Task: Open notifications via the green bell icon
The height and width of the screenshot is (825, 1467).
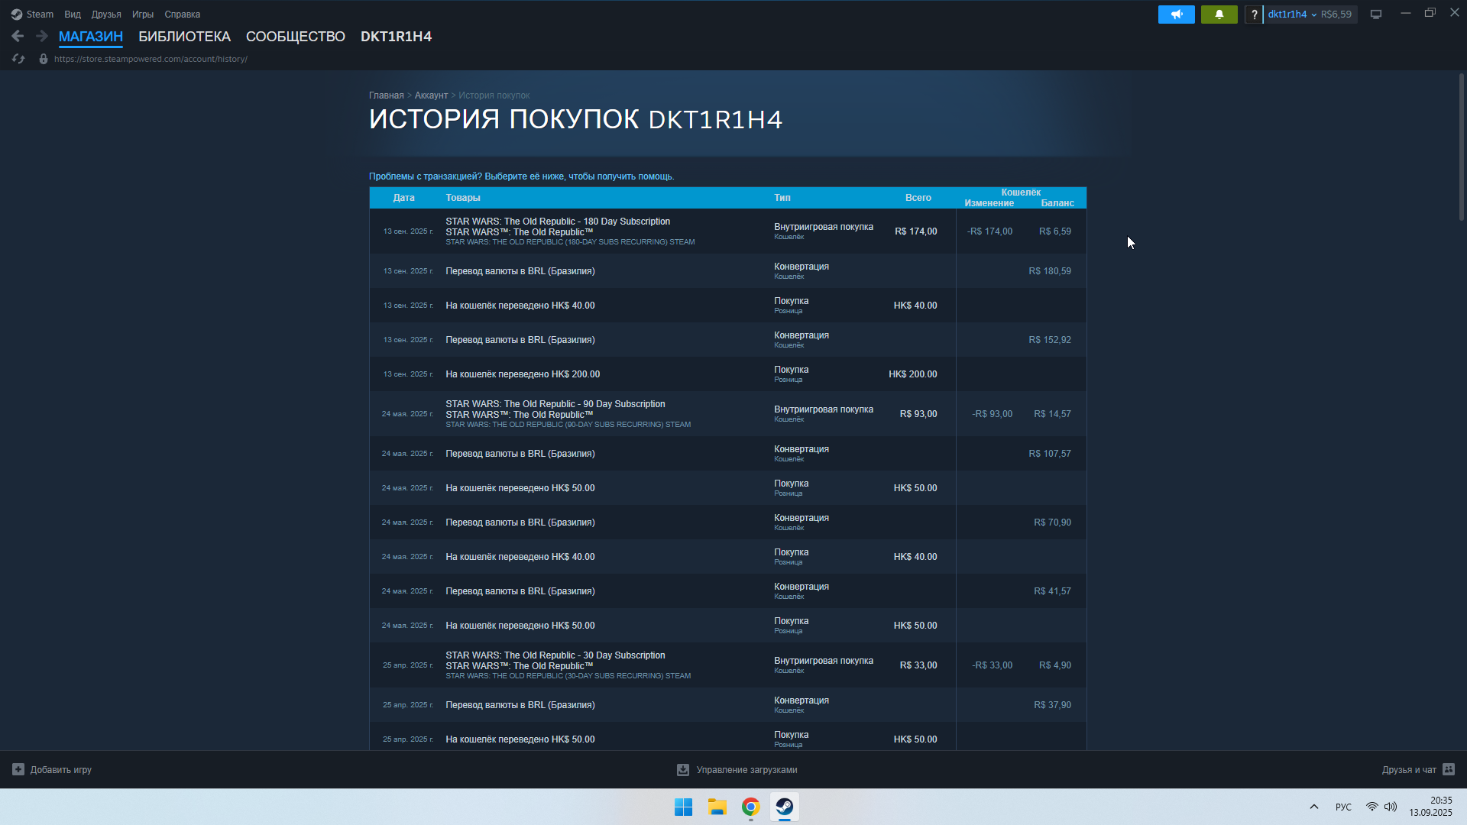Action: pos(1219,15)
